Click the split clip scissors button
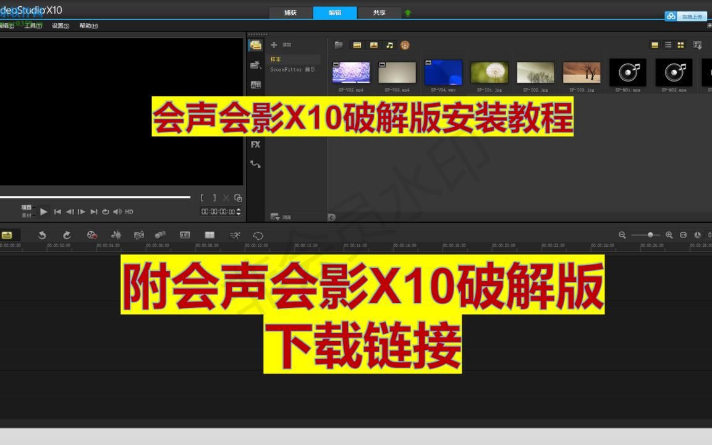712x445 pixels. point(226,198)
